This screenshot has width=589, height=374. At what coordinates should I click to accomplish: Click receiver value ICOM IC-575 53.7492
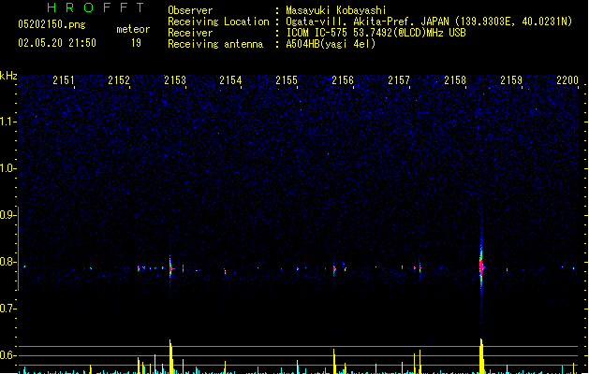coord(375,33)
